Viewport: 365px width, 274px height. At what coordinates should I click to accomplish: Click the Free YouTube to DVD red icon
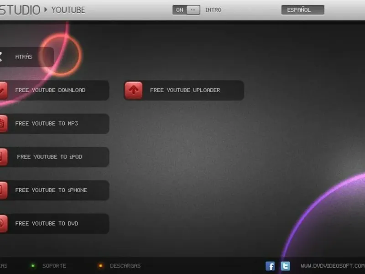4,223
